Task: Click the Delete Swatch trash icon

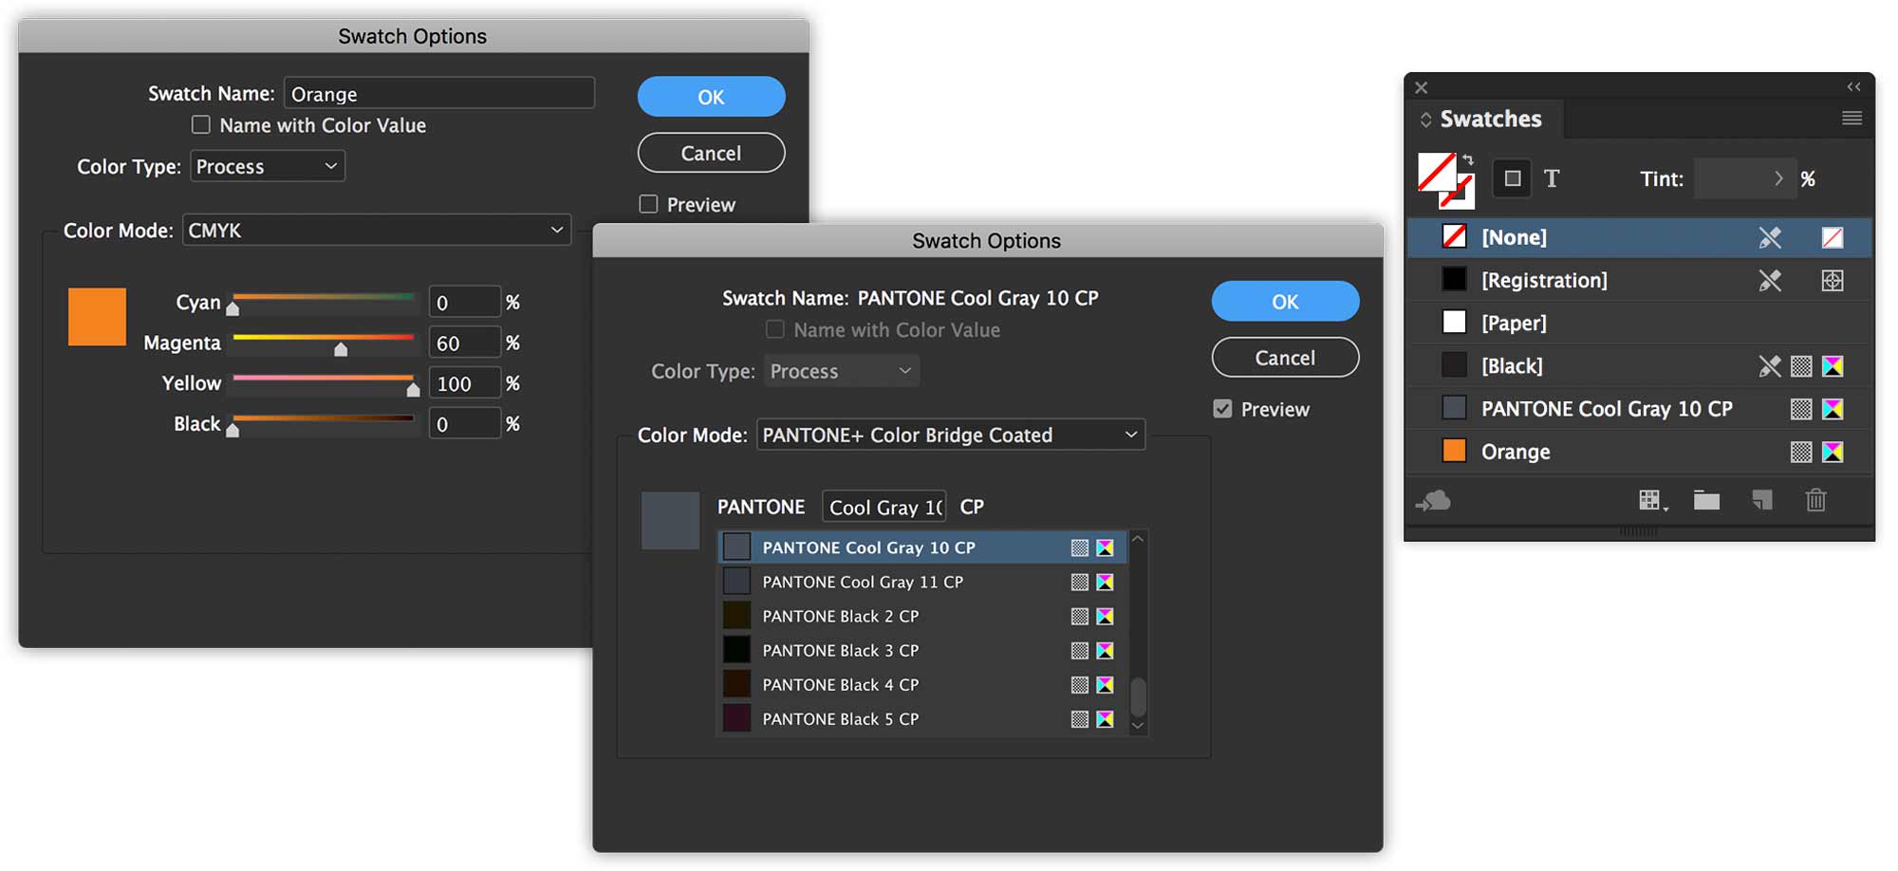Action: click(1815, 500)
